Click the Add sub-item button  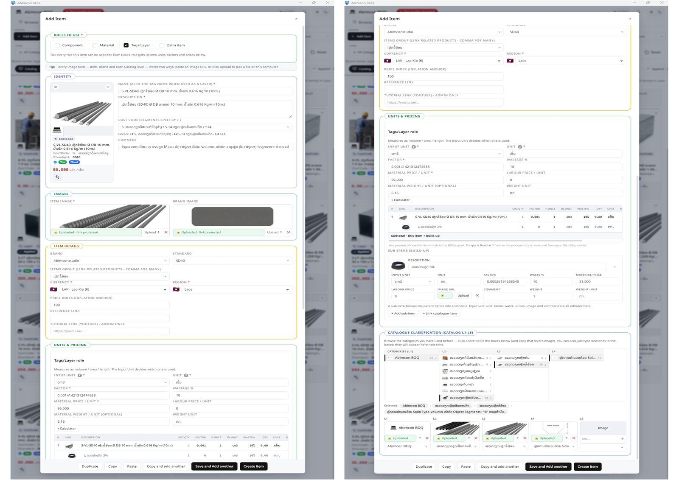click(403, 314)
